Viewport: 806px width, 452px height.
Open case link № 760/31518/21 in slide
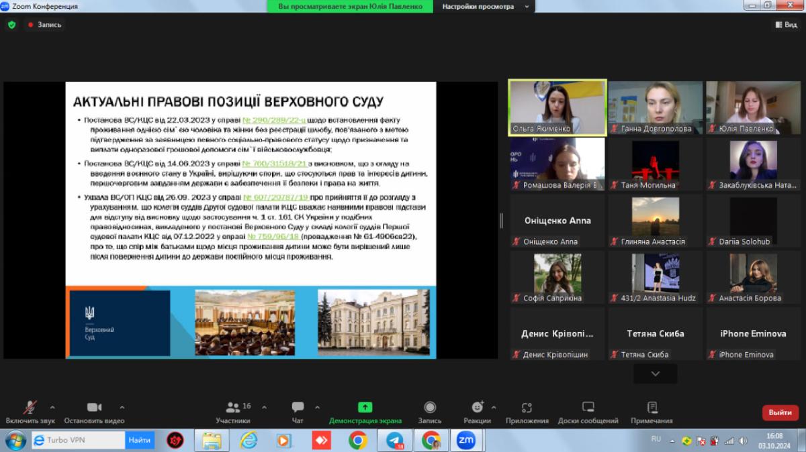274,164
